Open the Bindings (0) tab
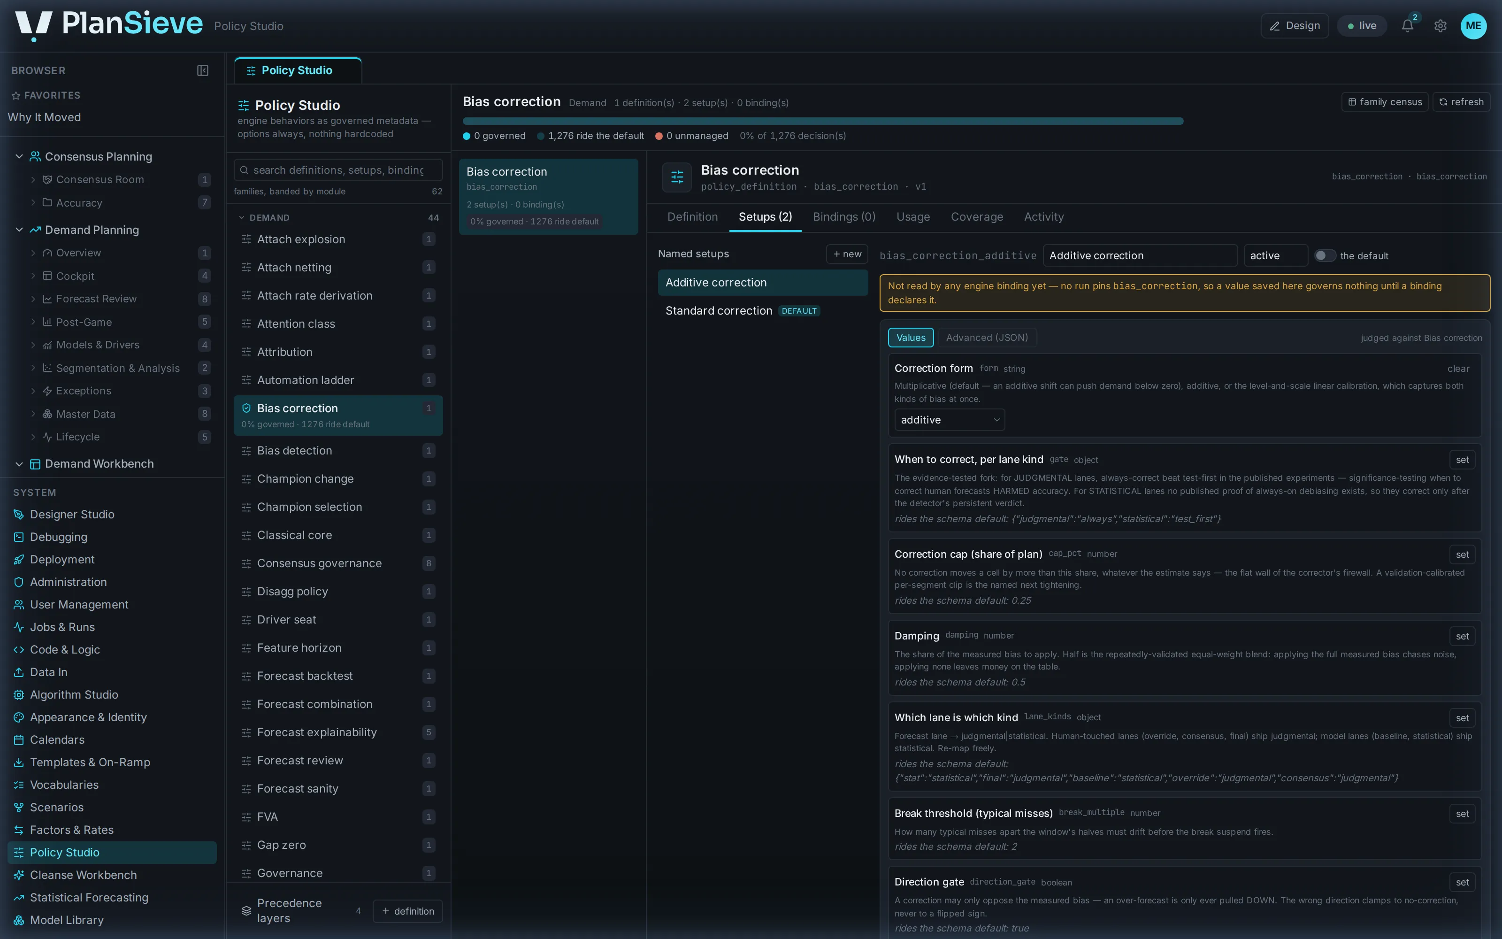The height and width of the screenshot is (939, 1502). [x=844, y=217]
